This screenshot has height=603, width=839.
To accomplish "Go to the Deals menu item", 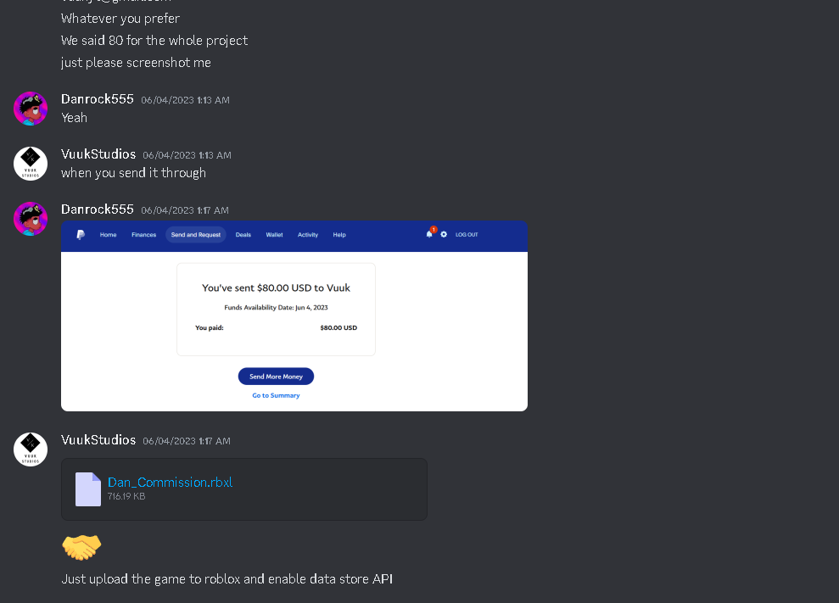I will pyautogui.click(x=243, y=235).
